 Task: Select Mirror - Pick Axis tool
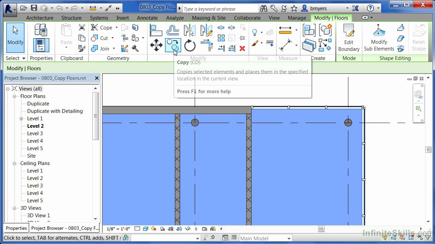(x=190, y=30)
